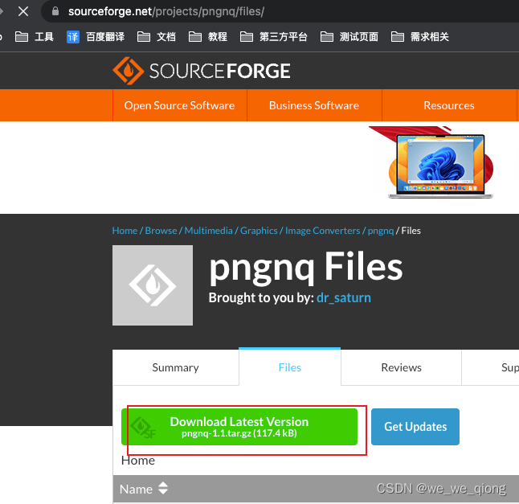The image size is (519, 504).
Task: Click the address bar URL
Action: (x=166, y=11)
